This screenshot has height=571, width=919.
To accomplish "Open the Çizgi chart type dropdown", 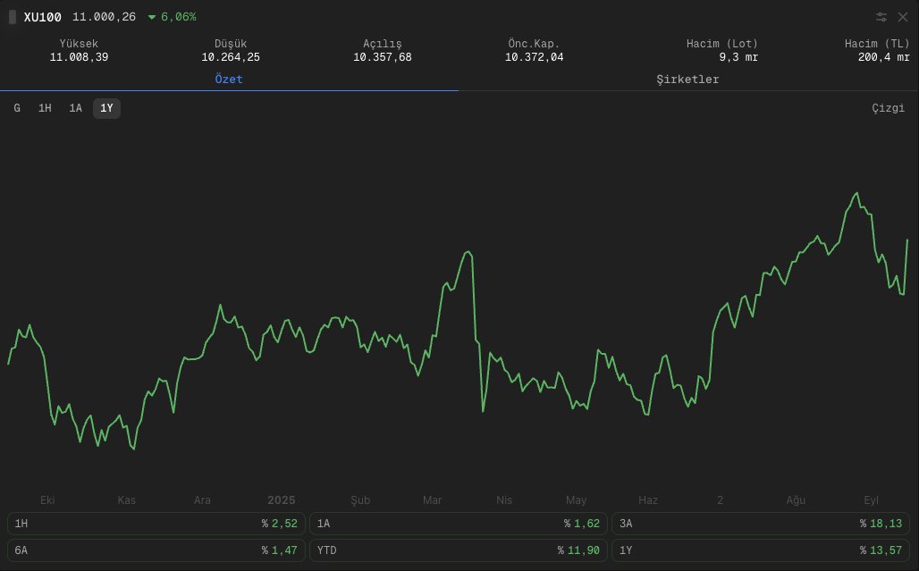I will click(888, 108).
